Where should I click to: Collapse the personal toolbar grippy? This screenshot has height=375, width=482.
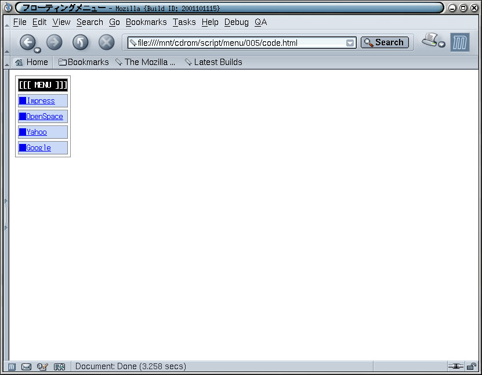pos(7,62)
